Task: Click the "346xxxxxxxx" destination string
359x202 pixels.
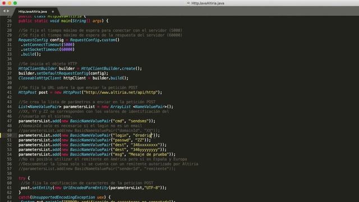Action: click(x=145, y=145)
